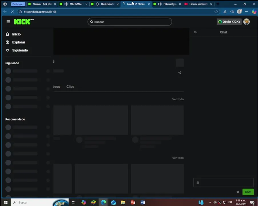258x206 pixels.
Task: View site information lock icon
Action: click(x=20, y=12)
